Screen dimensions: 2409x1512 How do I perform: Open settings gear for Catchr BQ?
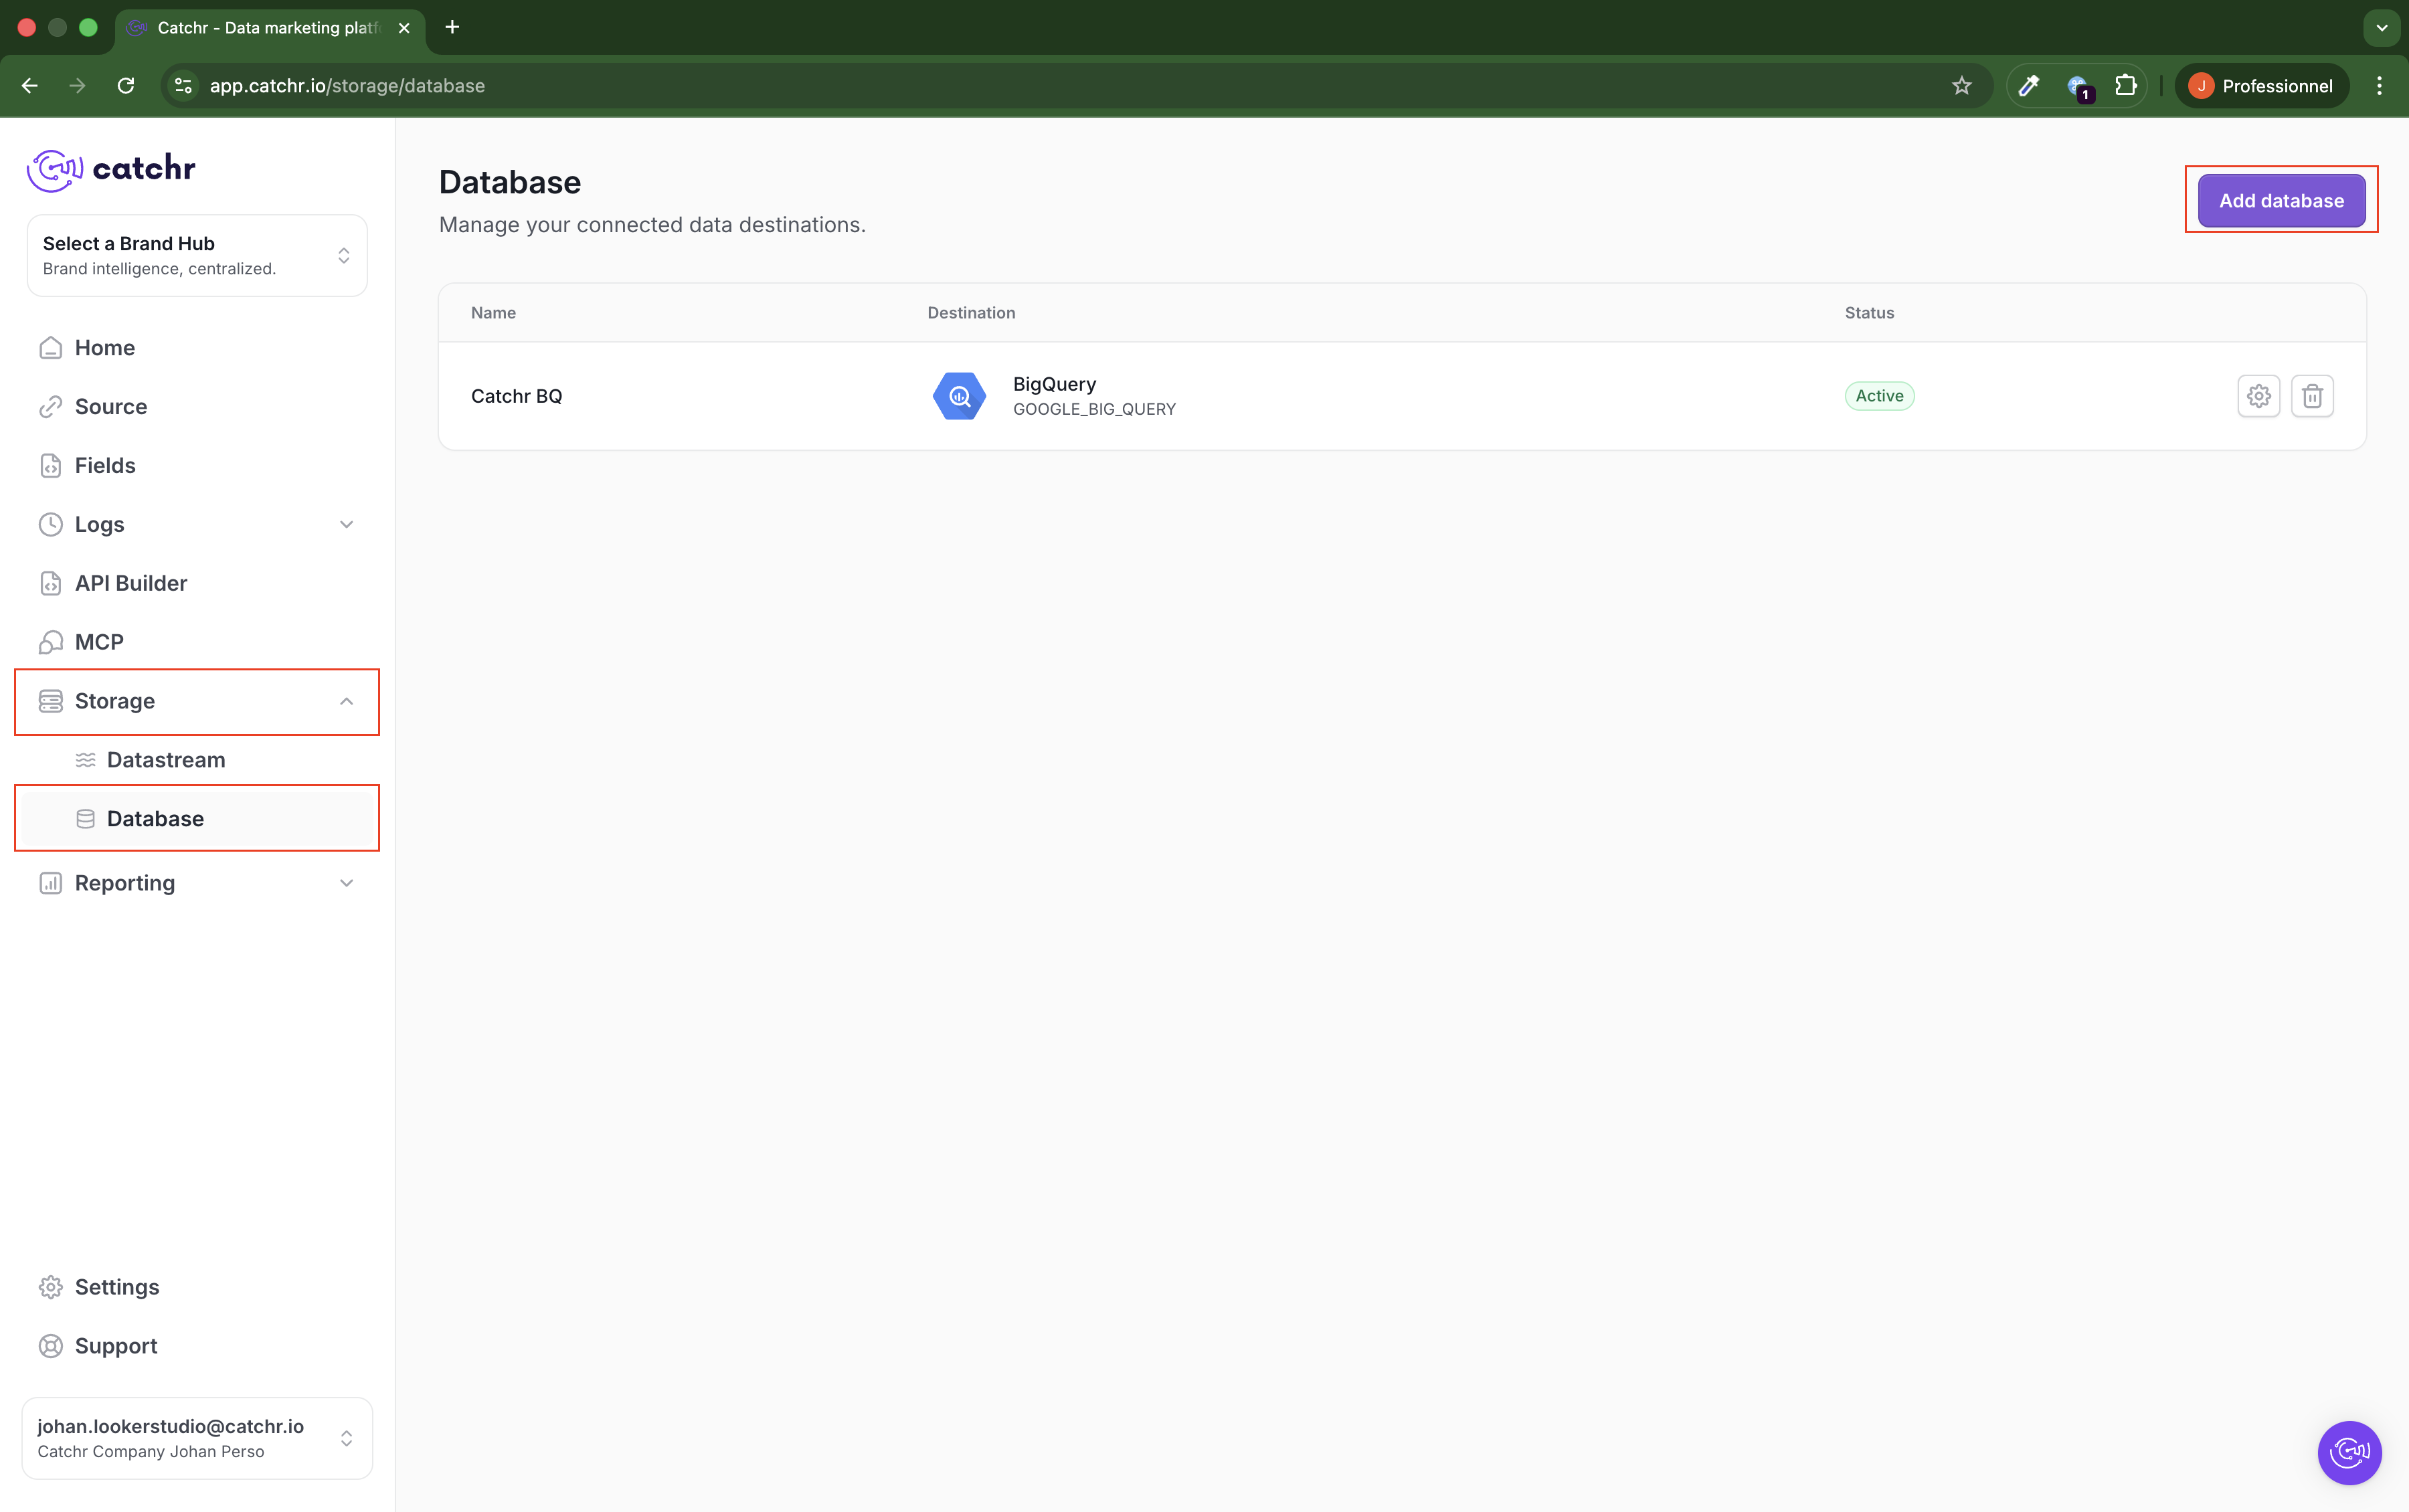[2258, 396]
